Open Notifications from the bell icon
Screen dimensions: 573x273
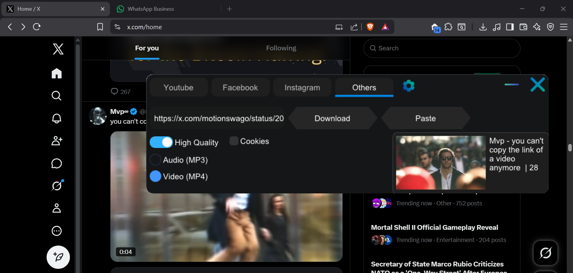56,118
